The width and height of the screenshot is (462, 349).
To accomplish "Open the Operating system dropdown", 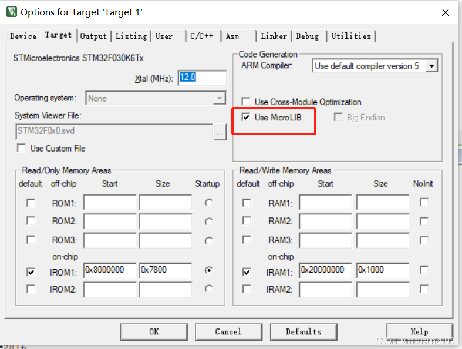I will point(156,98).
